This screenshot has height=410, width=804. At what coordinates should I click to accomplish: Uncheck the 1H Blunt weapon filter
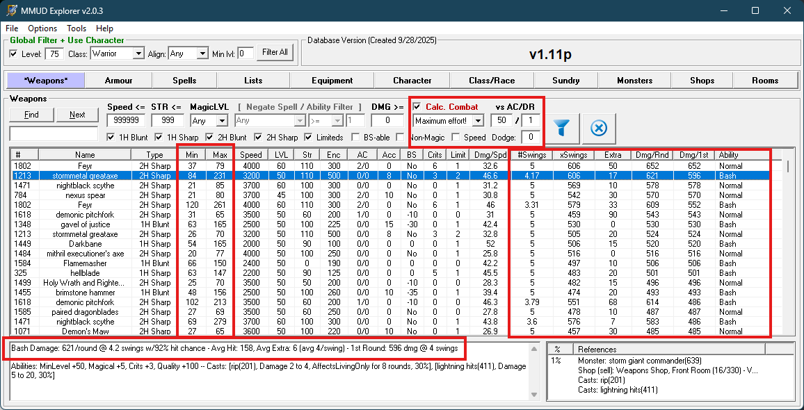[111, 138]
